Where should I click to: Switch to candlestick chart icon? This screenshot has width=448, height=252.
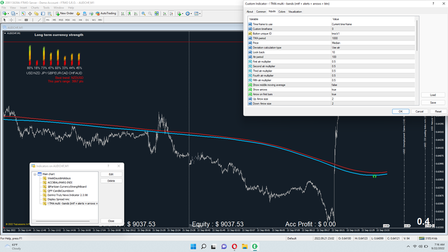coord(129,13)
